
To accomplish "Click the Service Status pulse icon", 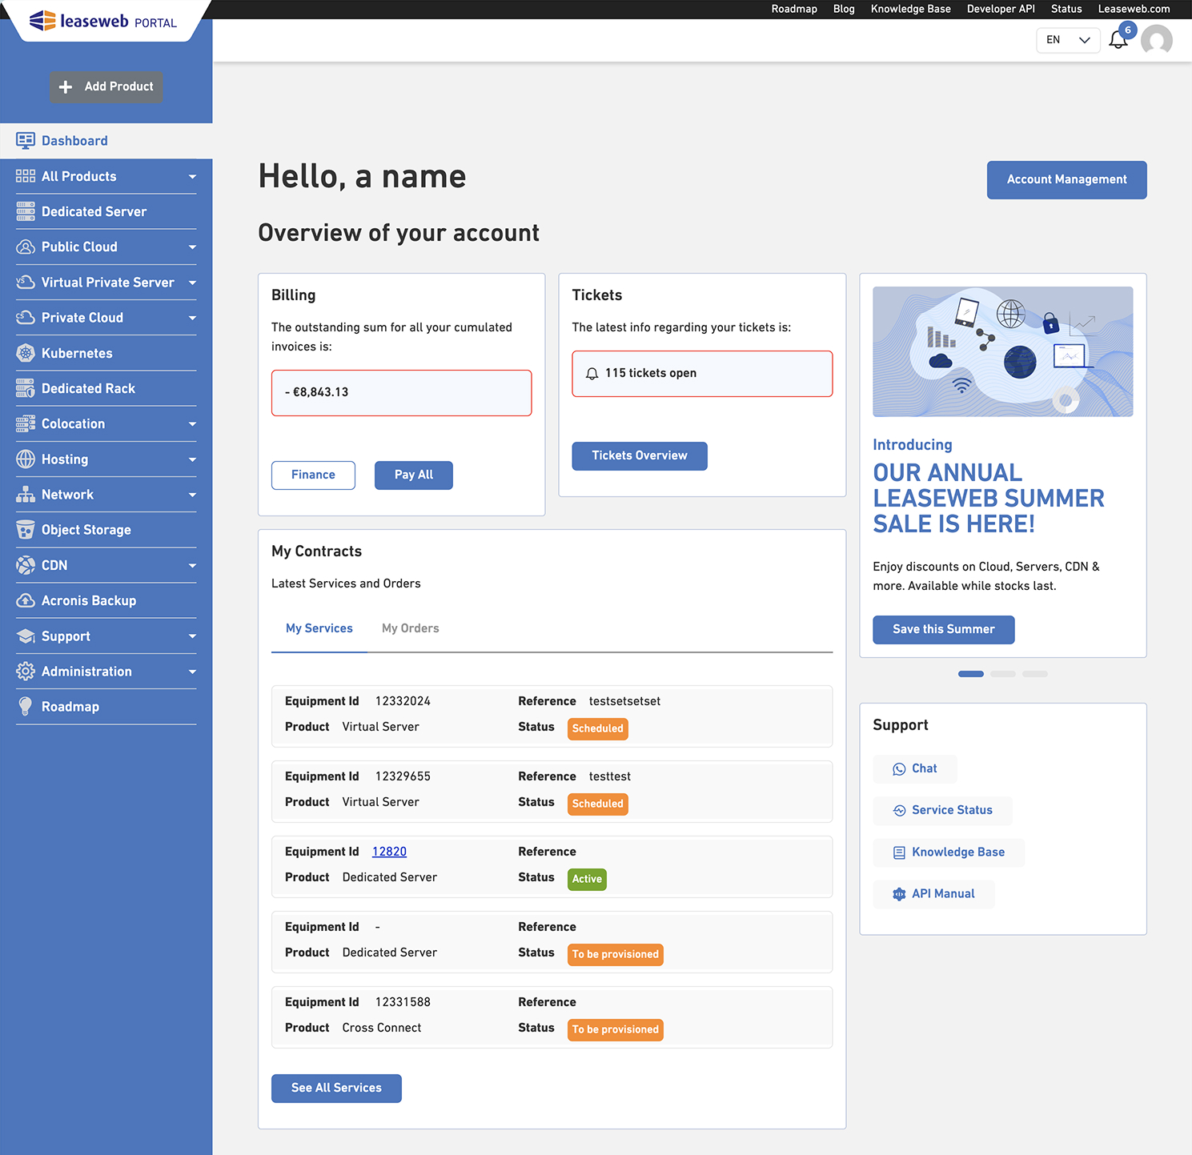I will [x=899, y=811].
